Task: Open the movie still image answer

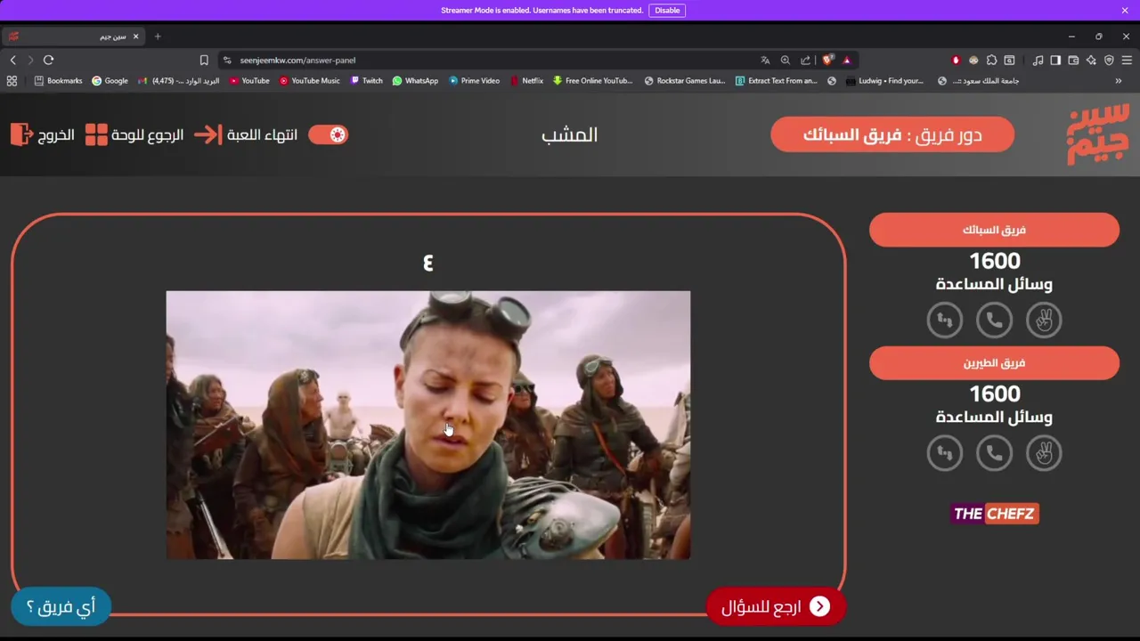Action: 428,425
